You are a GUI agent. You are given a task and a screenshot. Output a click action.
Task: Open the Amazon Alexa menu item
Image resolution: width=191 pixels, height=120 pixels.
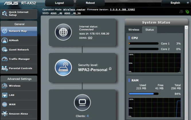coord(19,114)
